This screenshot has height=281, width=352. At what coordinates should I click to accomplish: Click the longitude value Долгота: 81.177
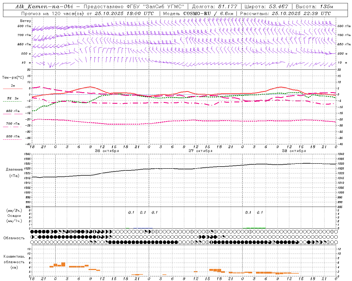click(x=215, y=7)
